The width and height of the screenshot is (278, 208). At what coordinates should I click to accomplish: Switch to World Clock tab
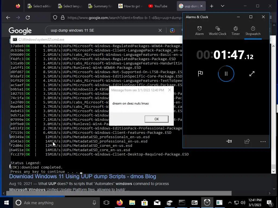point(217,31)
